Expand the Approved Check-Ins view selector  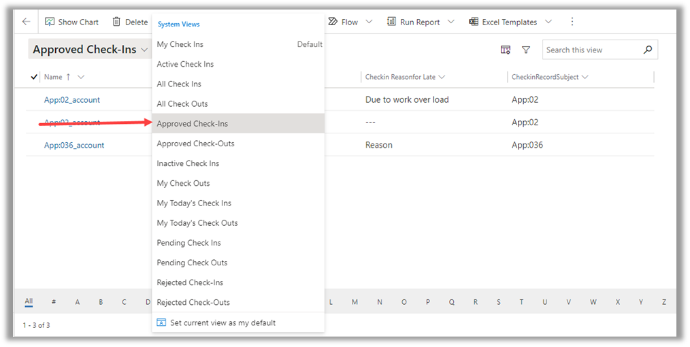click(x=144, y=50)
